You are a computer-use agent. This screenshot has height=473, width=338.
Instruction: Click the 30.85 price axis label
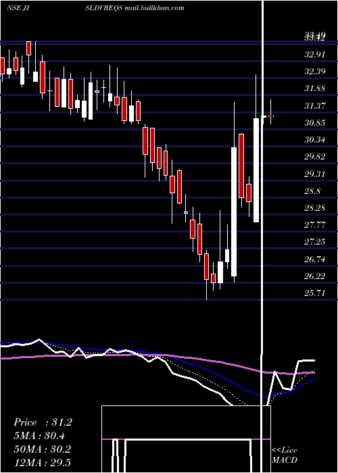(x=315, y=123)
